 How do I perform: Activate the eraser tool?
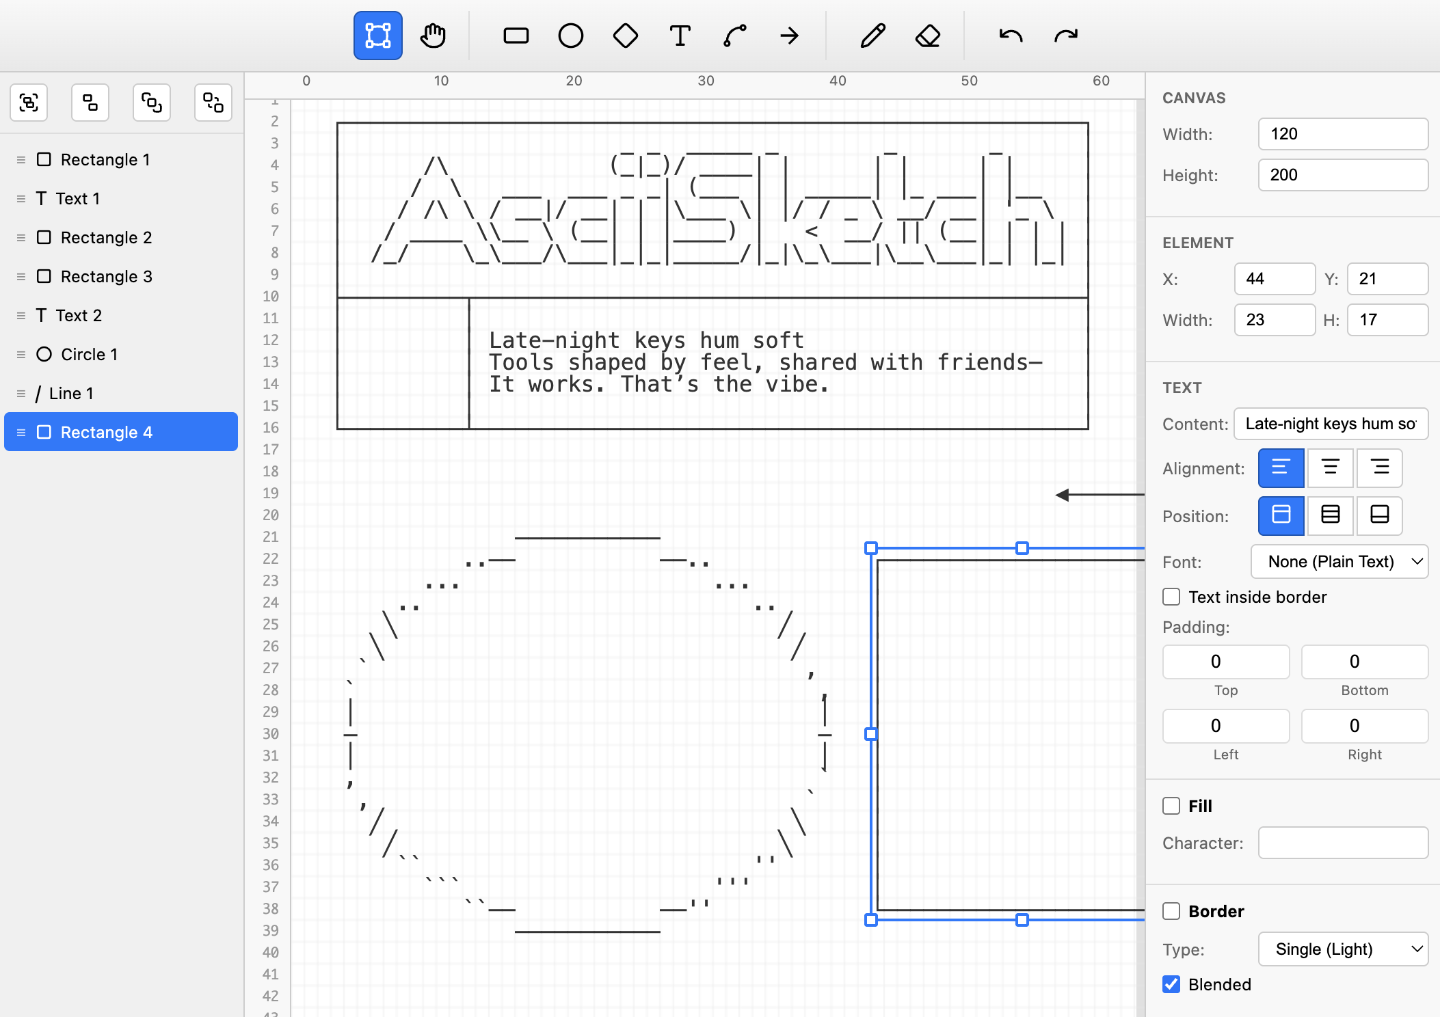pos(927,36)
